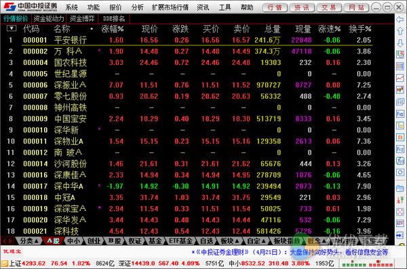The image size is (407, 269).
Task: Click the 上证 index value 4293.62
Action: tap(34, 264)
